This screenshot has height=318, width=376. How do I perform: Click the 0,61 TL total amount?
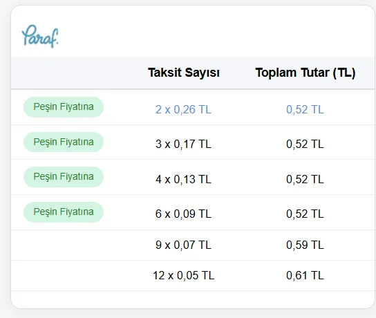pyautogui.click(x=305, y=276)
